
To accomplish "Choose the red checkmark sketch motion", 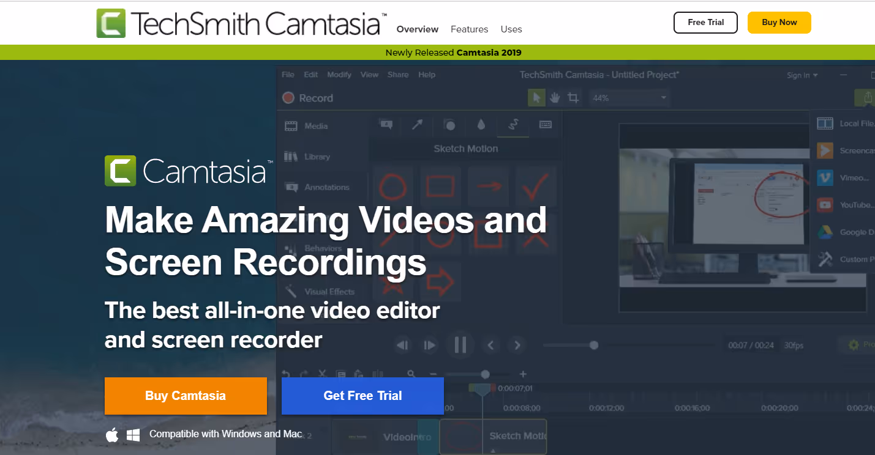I will pos(535,187).
